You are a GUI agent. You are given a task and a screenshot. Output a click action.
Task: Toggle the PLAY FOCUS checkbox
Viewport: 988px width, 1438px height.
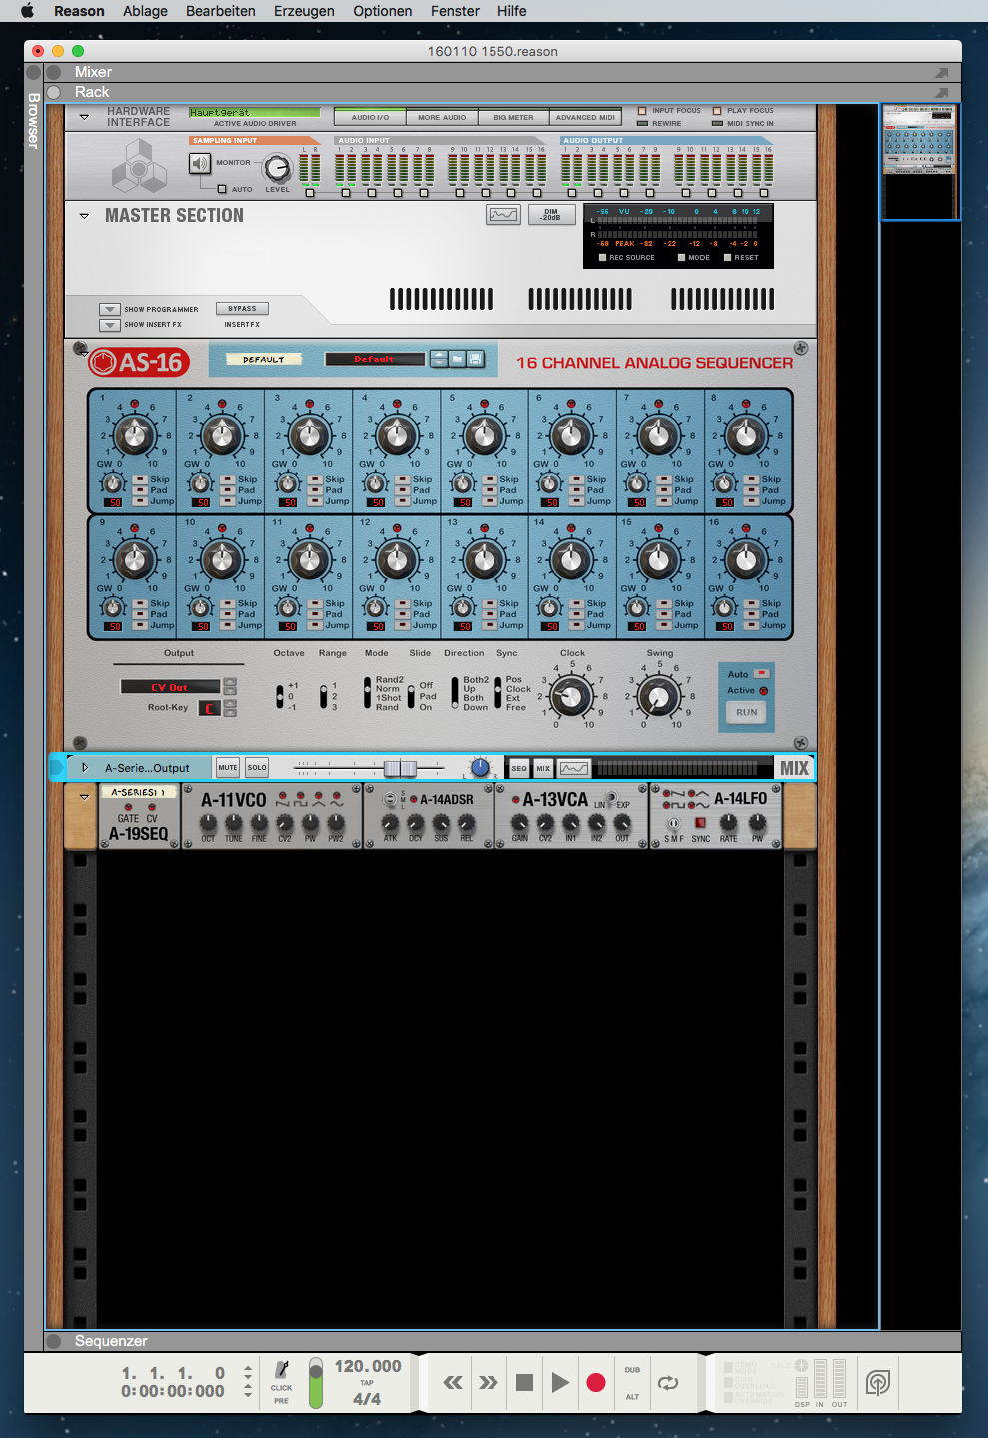tap(717, 111)
